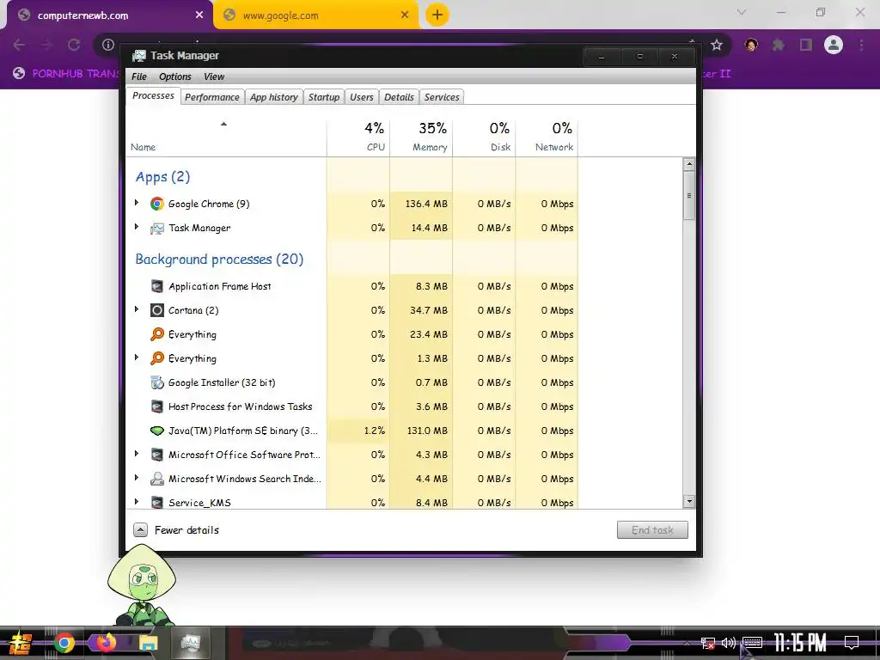
Task: Close the computernewb.com browser tab
Action: [x=199, y=15]
